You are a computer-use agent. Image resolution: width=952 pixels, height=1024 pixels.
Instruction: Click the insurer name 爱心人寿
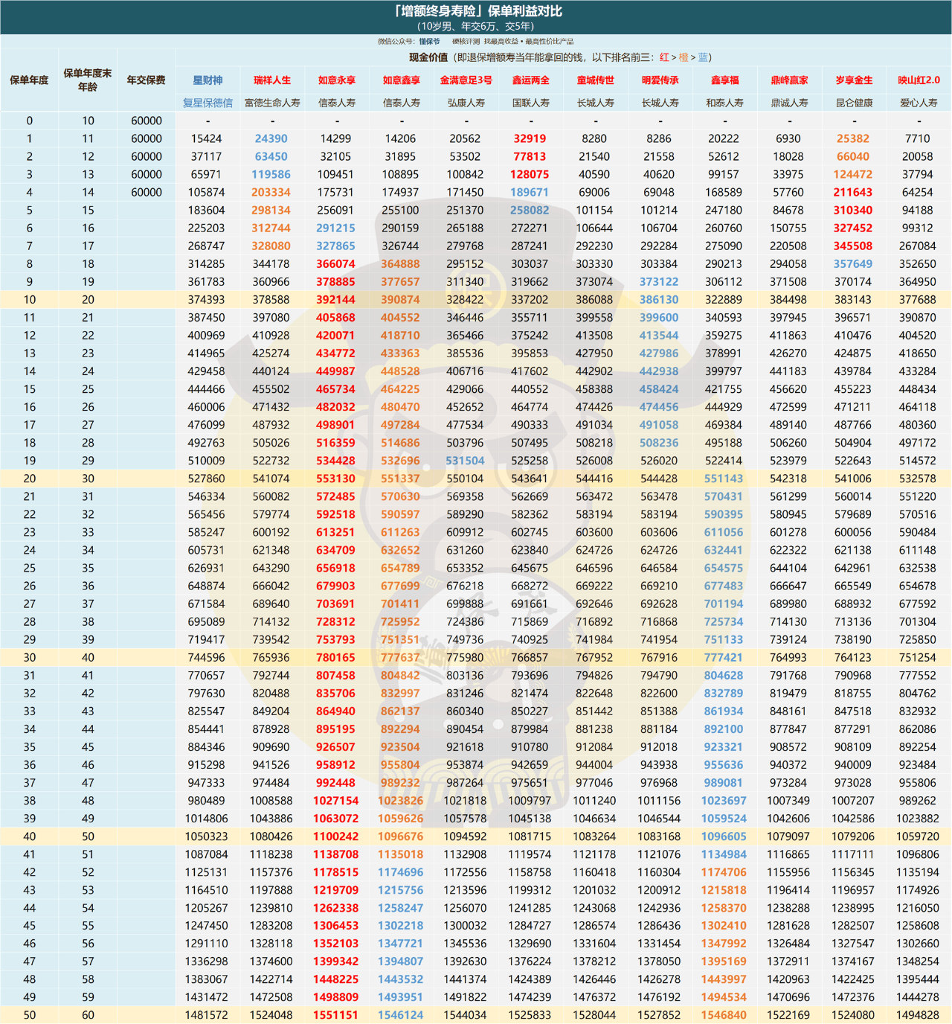point(919,103)
